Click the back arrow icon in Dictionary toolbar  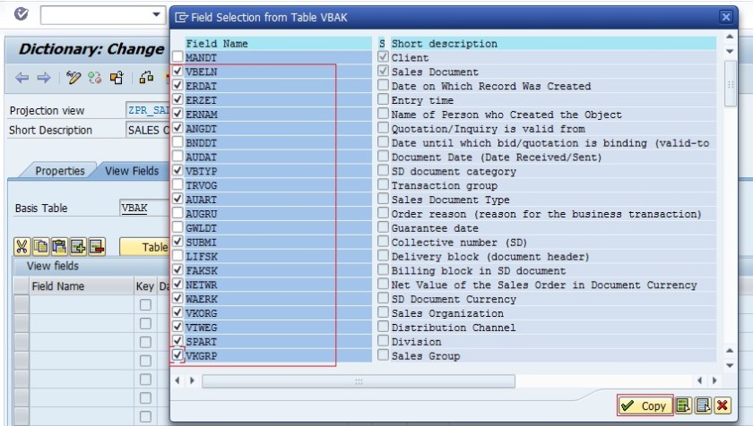22,78
